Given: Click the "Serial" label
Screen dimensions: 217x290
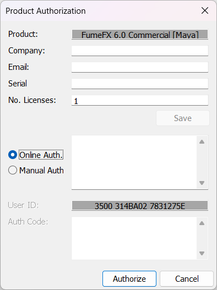Looking at the screenshot, I should (x=18, y=84).
